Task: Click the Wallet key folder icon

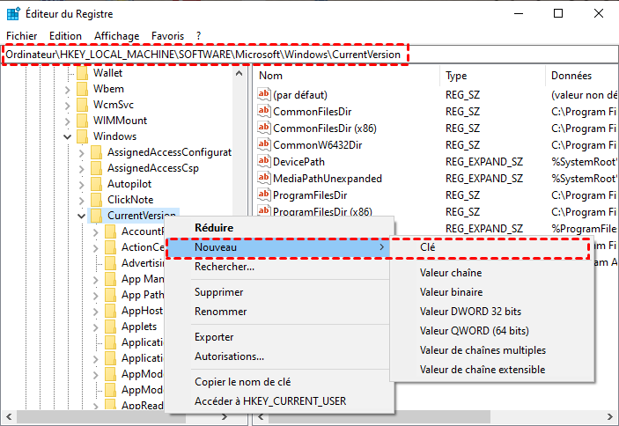Action: click(x=82, y=73)
